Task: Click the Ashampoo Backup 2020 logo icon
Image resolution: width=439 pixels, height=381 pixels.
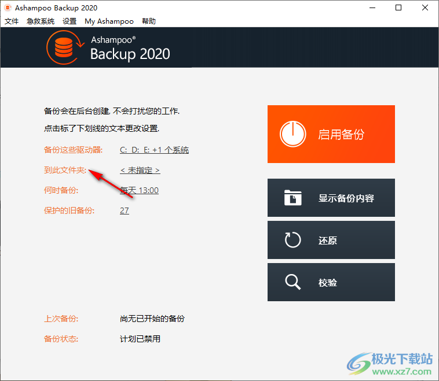Action: [65, 47]
